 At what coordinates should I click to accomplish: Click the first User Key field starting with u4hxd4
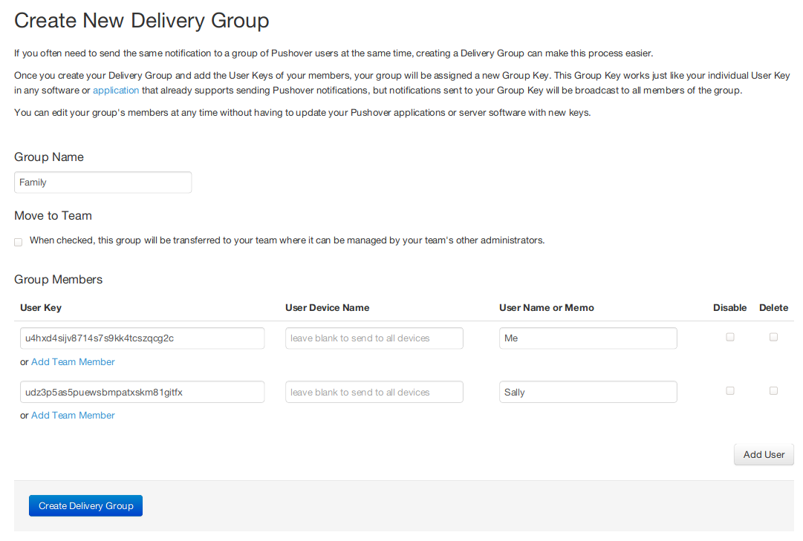click(x=142, y=338)
